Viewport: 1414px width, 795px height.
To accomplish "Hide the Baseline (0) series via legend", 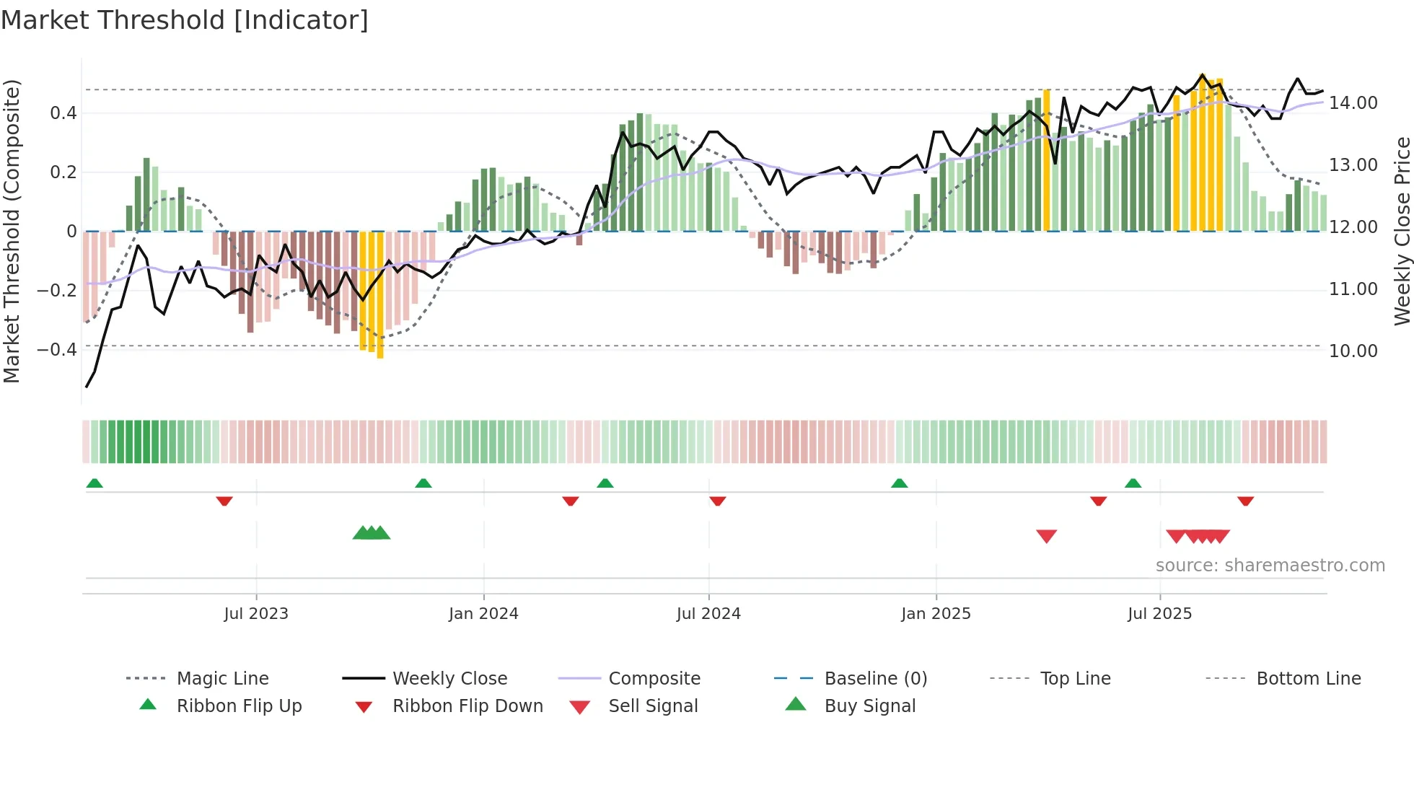I will [x=875, y=679].
